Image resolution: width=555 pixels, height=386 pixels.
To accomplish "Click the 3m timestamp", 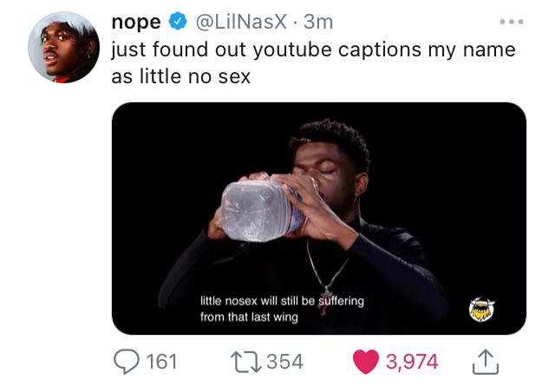I will coord(318,21).
